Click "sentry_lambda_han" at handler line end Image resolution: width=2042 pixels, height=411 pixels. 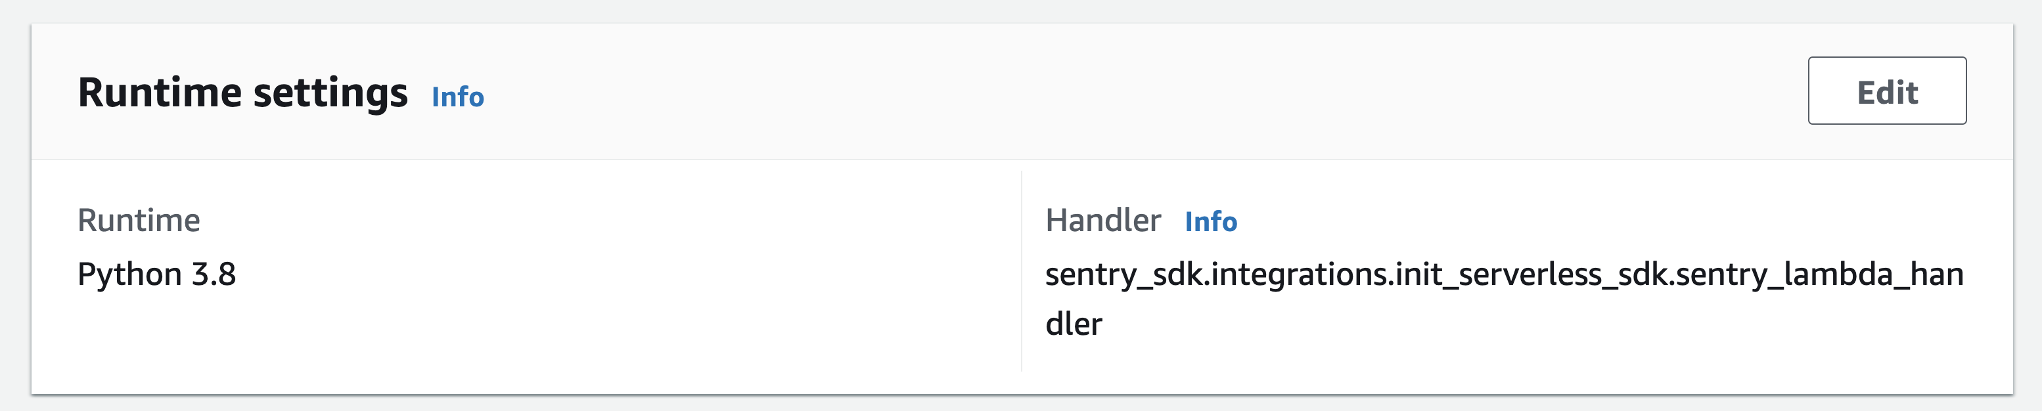click(1819, 275)
